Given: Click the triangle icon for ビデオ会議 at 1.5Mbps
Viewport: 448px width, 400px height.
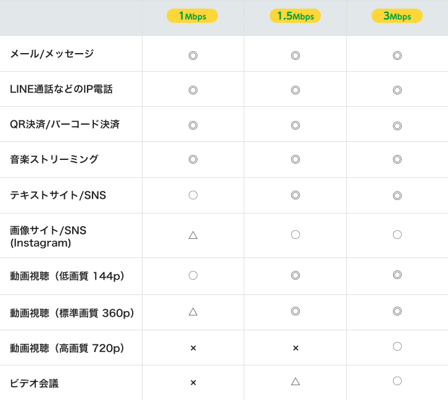Looking at the screenshot, I should coord(295,381).
